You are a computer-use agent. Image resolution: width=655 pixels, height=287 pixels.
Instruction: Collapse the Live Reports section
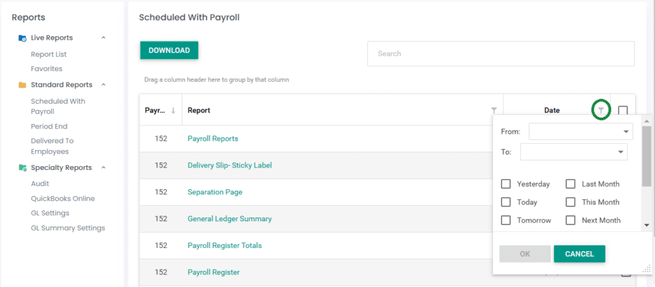point(104,38)
